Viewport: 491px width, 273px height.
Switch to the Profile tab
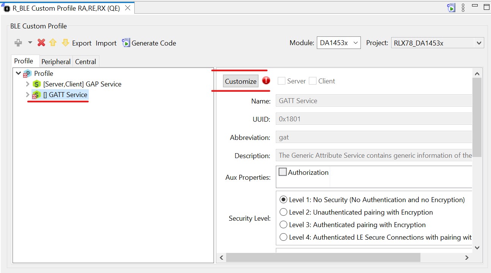[24, 61]
